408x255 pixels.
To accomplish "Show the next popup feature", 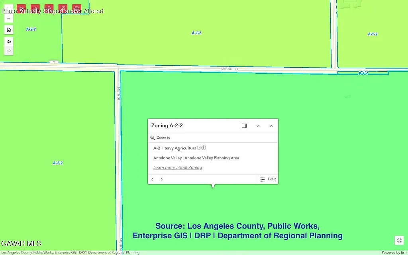I will tap(162, 179).
